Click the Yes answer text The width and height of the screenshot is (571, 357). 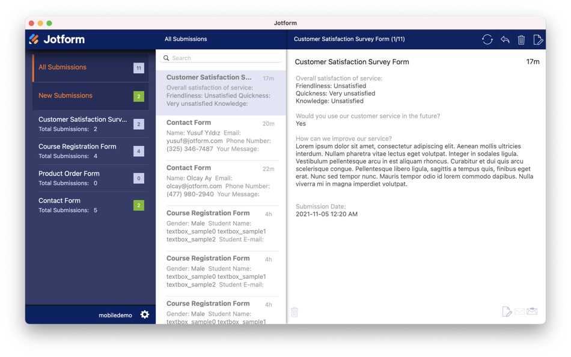[301, 123]
